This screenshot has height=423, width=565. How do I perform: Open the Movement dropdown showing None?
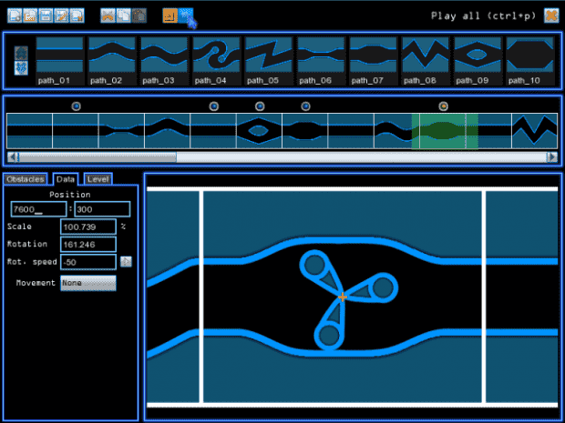click(x=87, y=283)
